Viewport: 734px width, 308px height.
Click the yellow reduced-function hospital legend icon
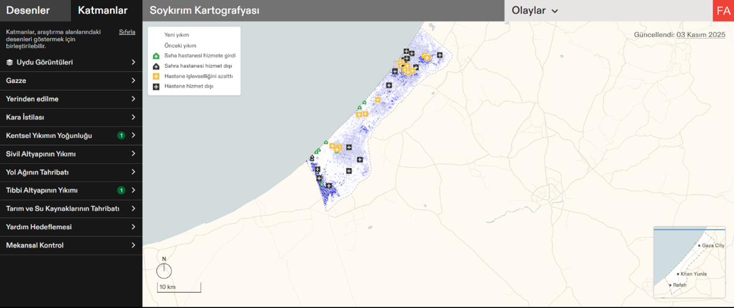156,76
